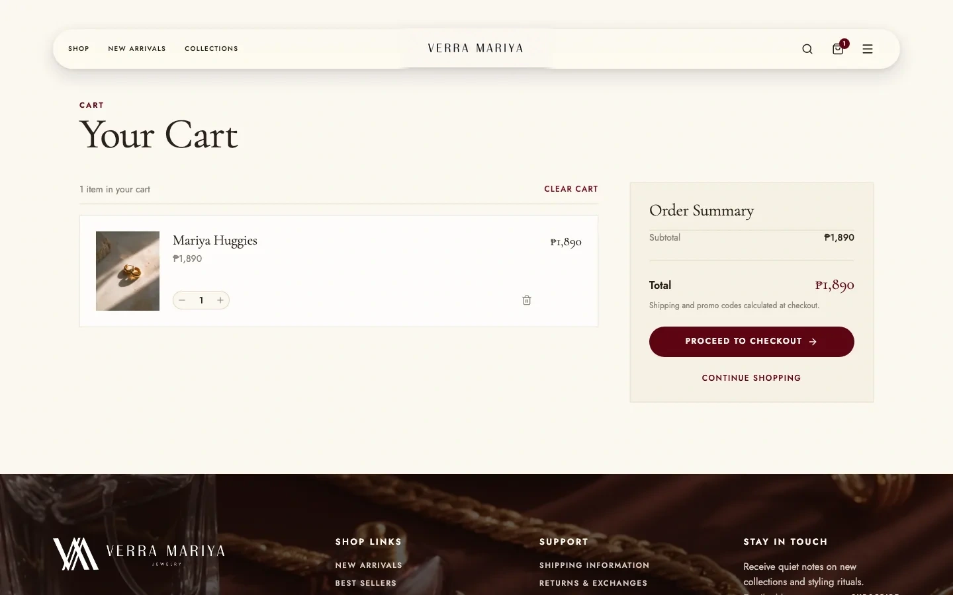Open the shopping bag cart icon
The image size is (953, 595).
[x=838, y=49]
